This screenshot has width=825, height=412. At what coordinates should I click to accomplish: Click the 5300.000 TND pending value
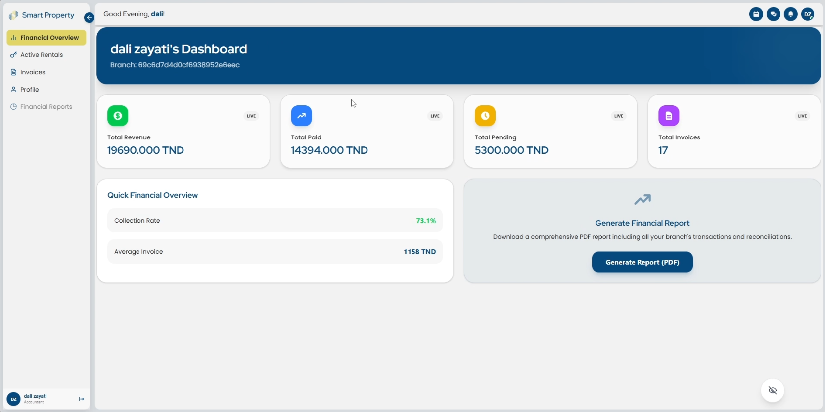[x=511, y=150]
